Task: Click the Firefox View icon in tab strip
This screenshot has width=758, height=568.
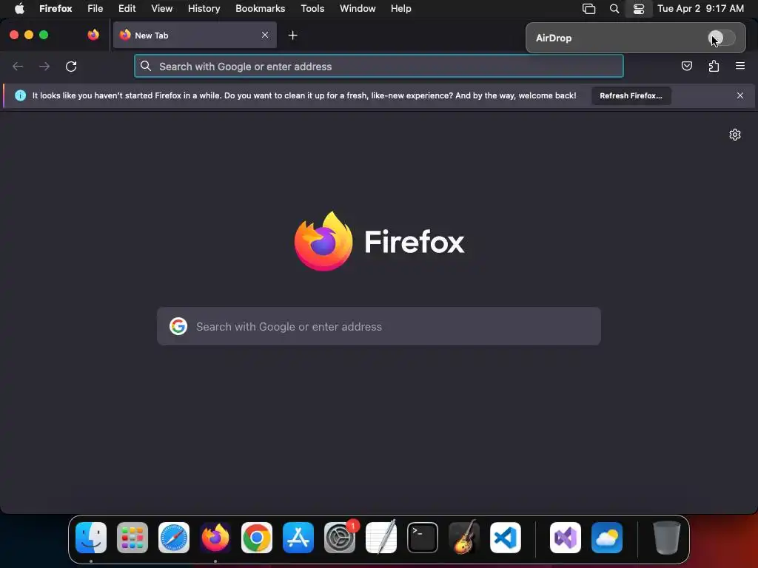Action: (93, 35)
